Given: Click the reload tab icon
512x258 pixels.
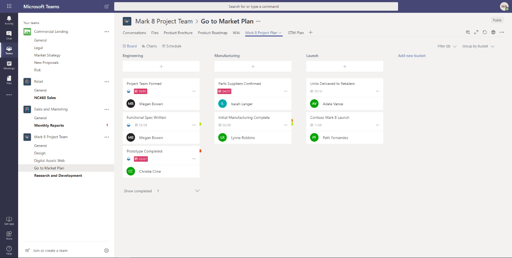Looking at the screenshot, I should pyautogui.click(x=485, y=32).
